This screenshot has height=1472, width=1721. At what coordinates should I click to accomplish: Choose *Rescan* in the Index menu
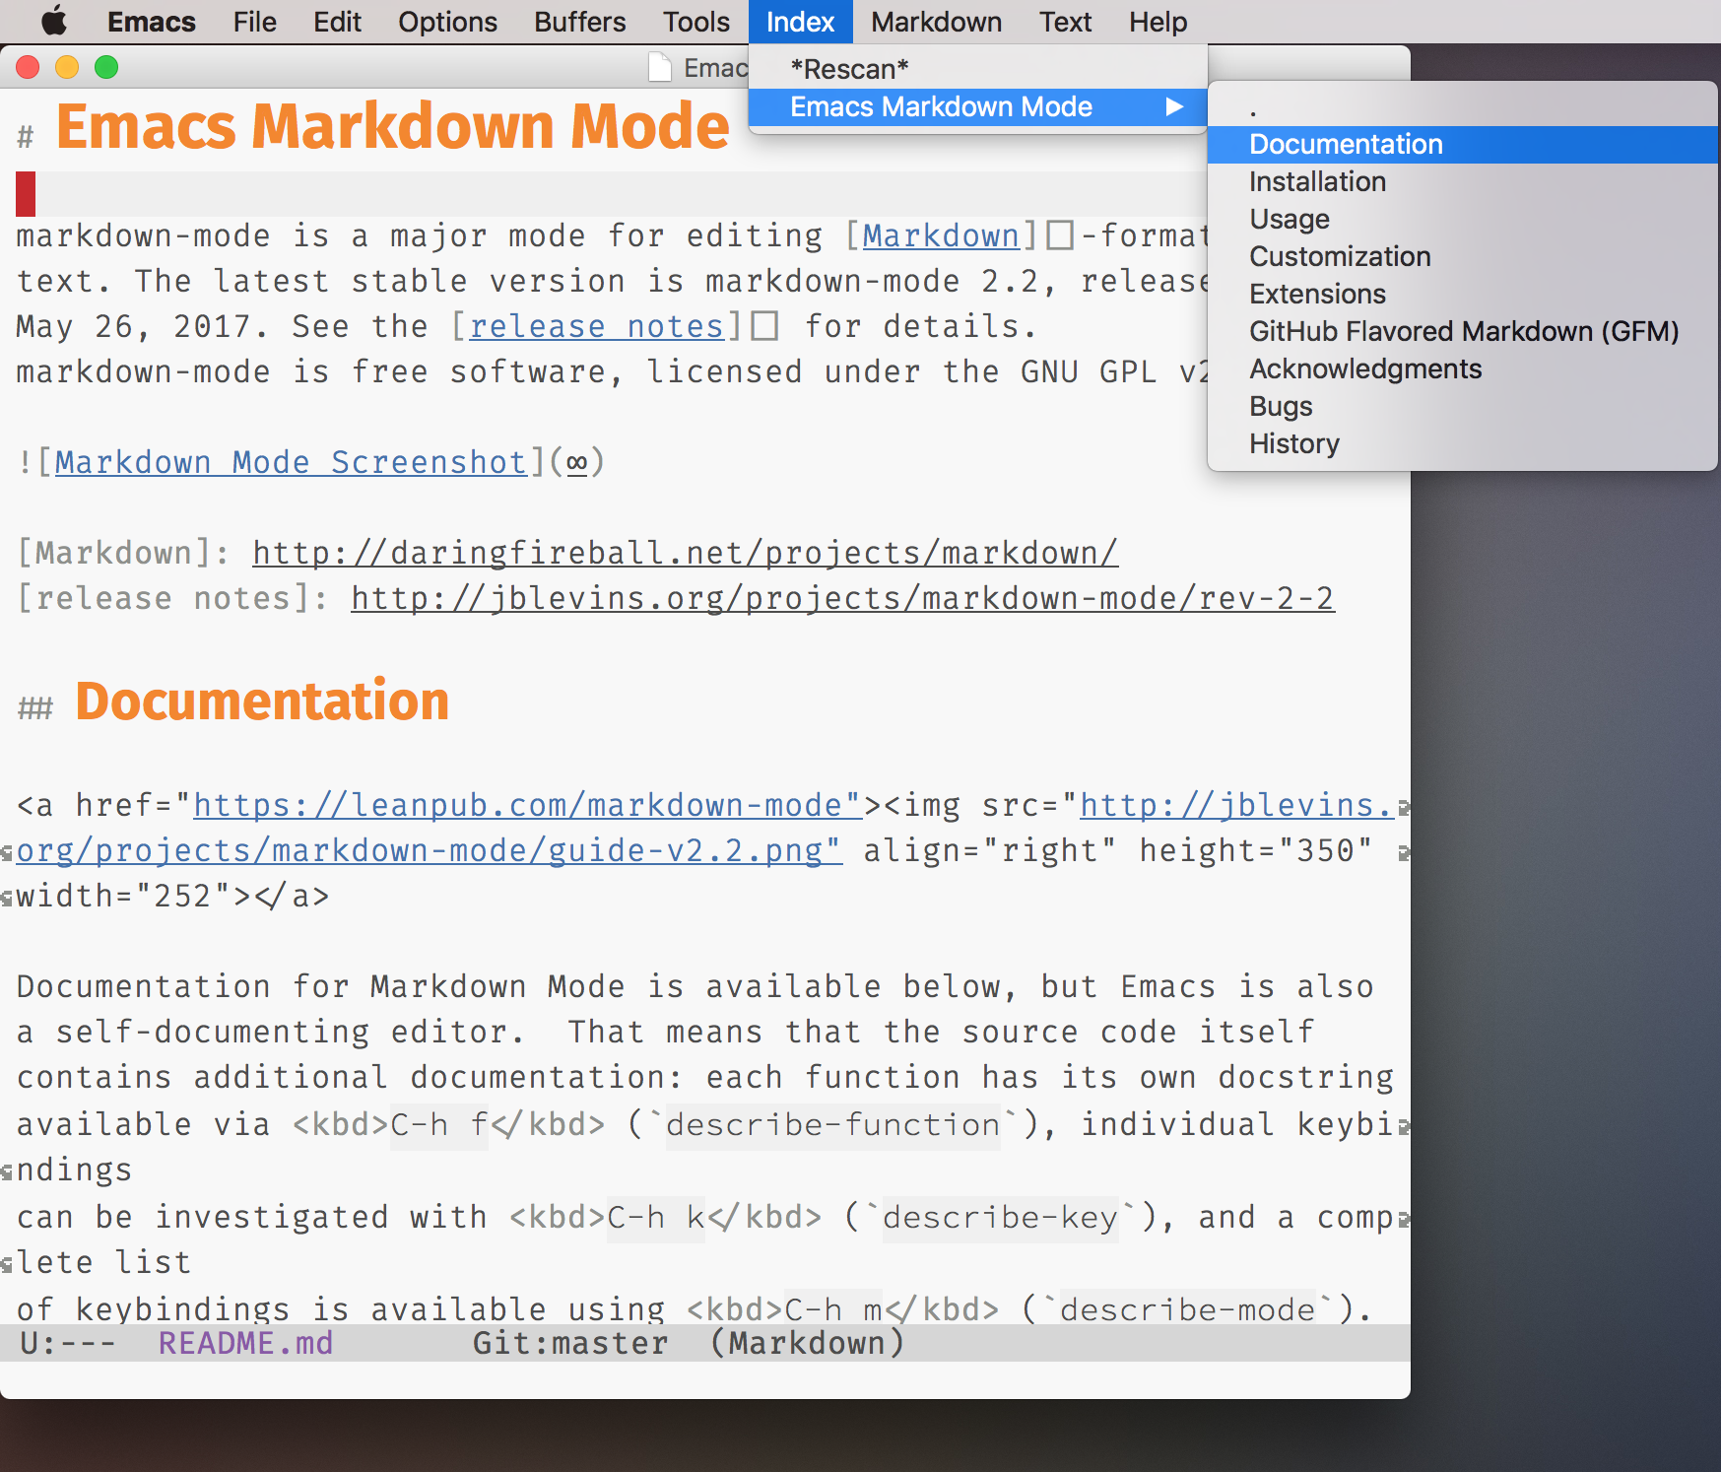pos(977,69)
